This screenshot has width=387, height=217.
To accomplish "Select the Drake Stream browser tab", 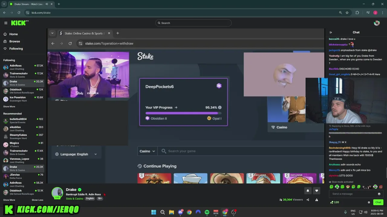I will coord(29,4).
